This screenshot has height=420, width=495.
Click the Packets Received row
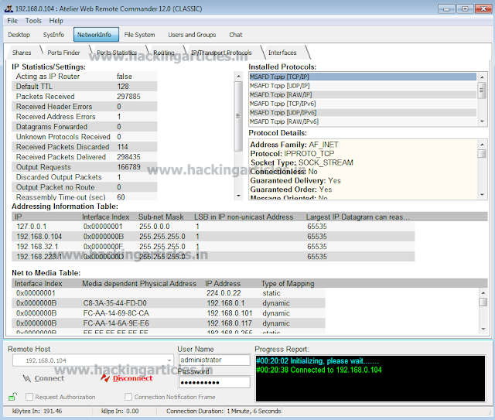[x=84, y=97]
